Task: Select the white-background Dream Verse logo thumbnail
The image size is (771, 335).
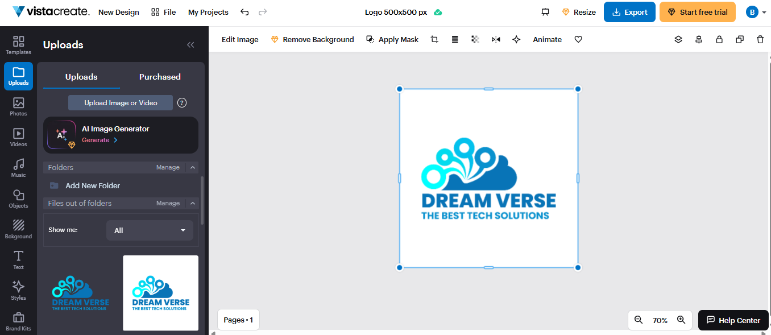Action: click(160, 292)
